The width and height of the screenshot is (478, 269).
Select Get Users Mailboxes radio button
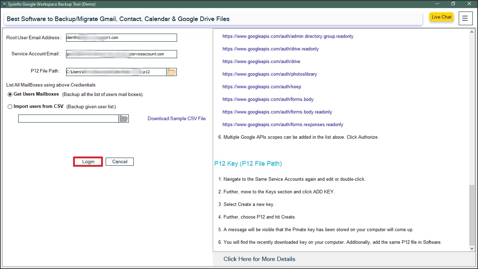pyautogui.click(x=10, y=95)
